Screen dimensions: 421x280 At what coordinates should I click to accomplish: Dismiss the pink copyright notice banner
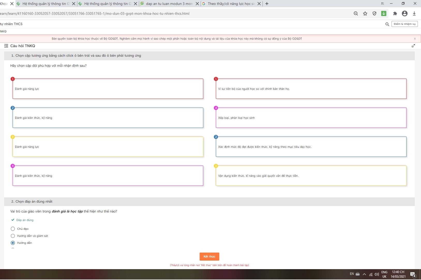pos(415,39)
